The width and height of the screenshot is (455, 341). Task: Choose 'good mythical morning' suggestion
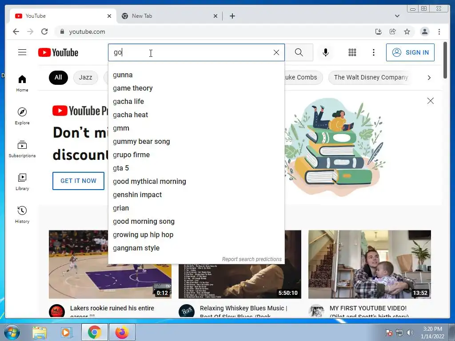coord(196,182)
